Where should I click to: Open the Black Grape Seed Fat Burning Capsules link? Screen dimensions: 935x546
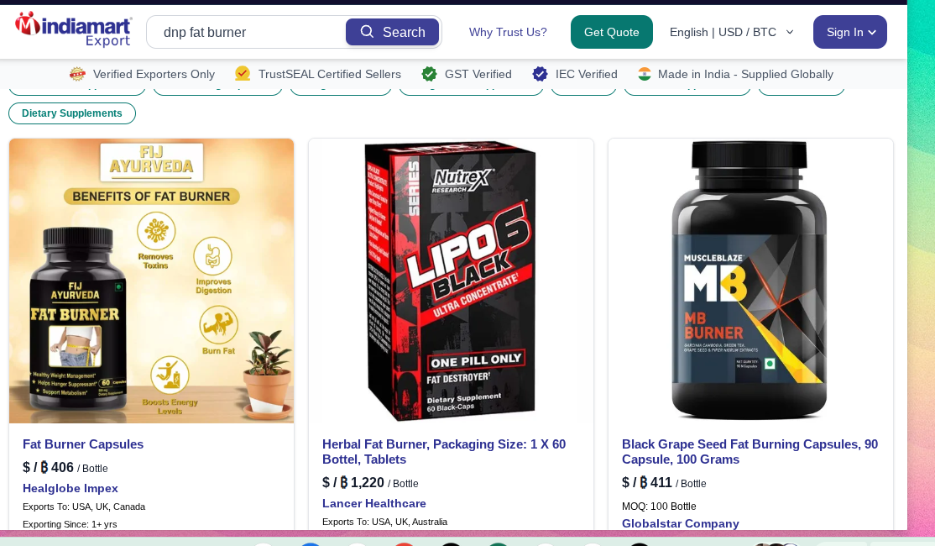click(750, 452)
